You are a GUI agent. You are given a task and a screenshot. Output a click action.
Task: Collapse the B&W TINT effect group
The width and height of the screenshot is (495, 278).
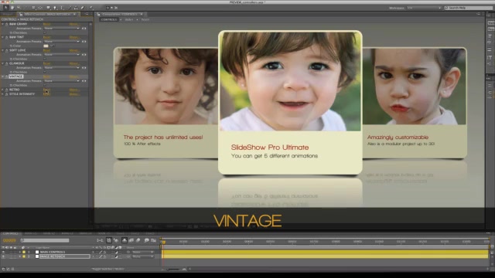3,37
